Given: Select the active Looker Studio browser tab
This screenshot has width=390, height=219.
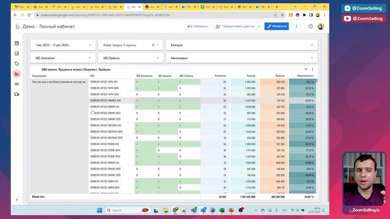Looking at the screenshot, I should pyautogui.click(x=133, y=7).
